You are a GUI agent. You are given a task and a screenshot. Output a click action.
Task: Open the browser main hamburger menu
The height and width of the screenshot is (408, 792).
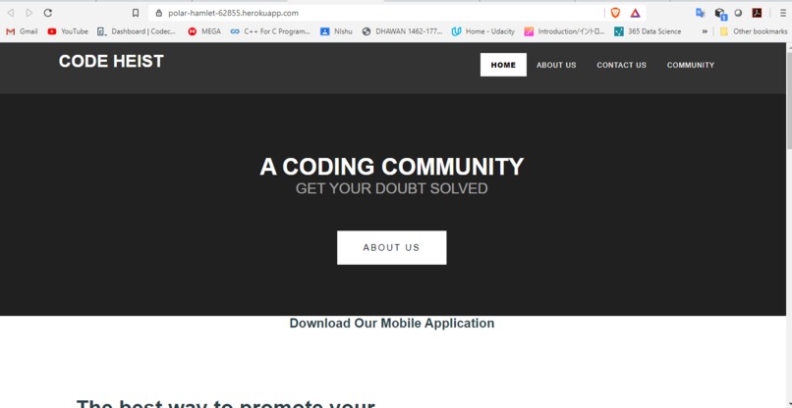783,13
